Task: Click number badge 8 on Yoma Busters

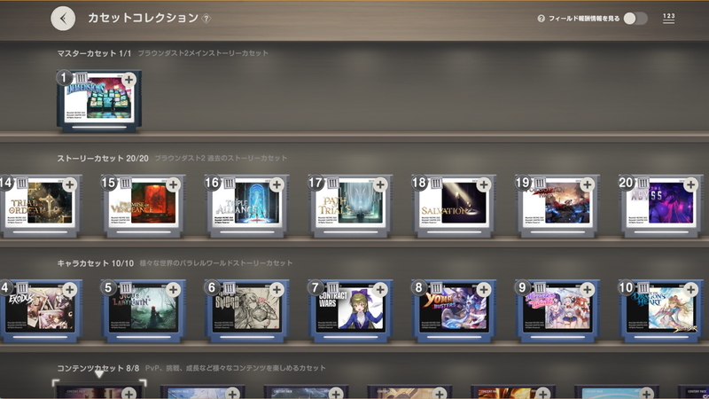Action: (418, 287)
